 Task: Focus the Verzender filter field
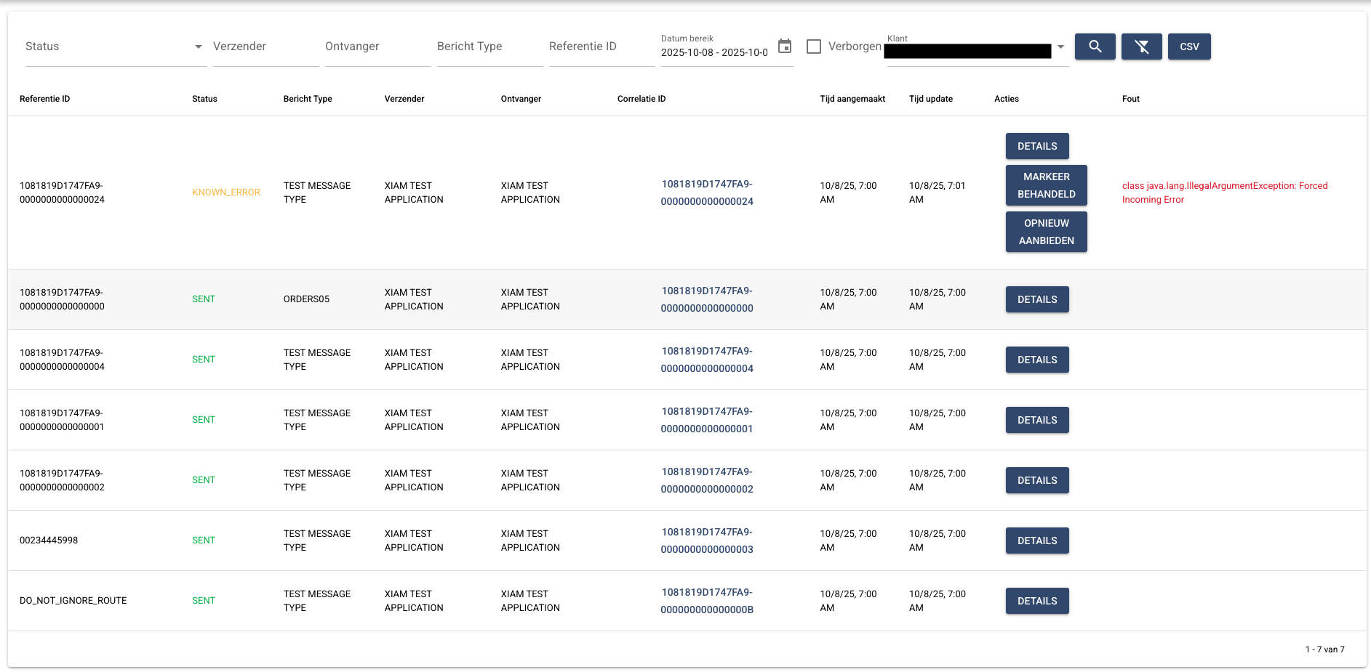[265, 46]
